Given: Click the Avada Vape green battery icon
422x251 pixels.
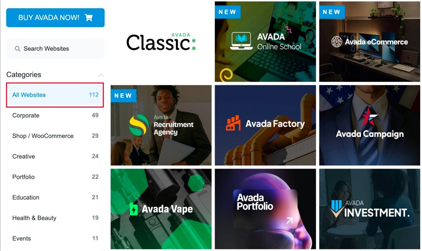Looking at the screenshot, I should tap(134, 209).
